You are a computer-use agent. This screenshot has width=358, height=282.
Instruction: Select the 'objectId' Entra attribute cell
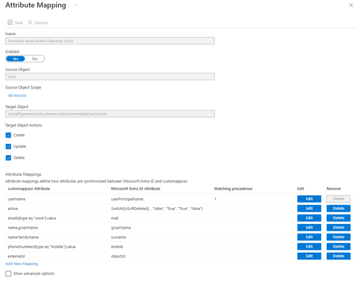click(118, 256)
